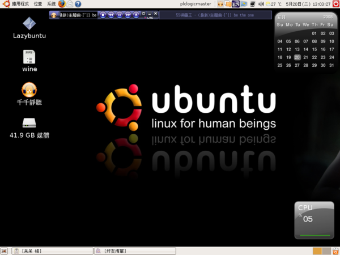Switch to the [好友清單] taskbar window
The image size is (340, 255).
coord(135,251)
